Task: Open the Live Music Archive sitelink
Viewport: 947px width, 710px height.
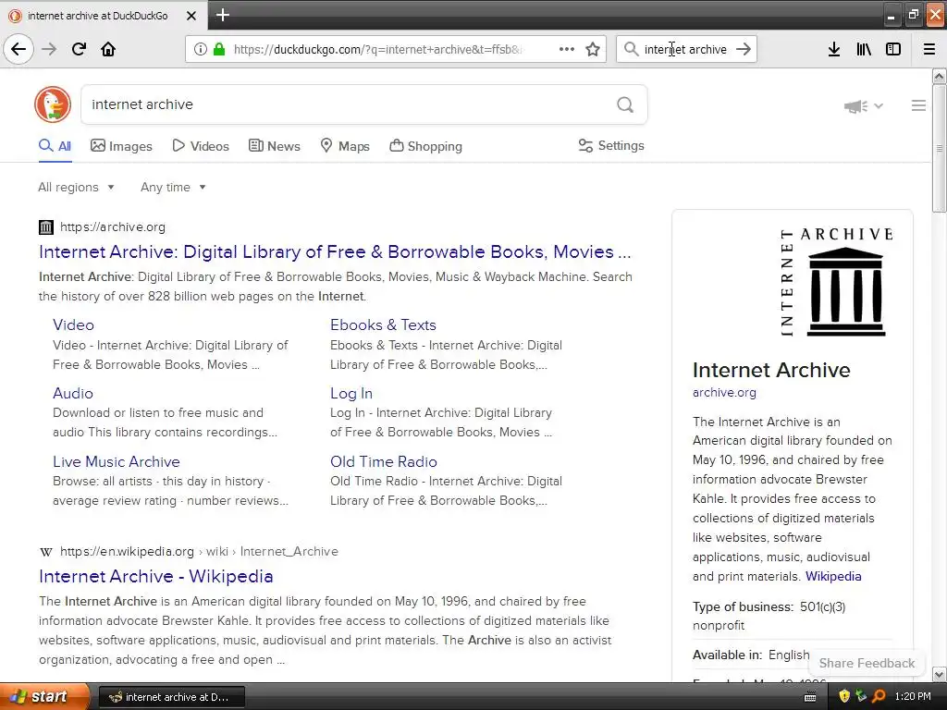Action: pos(116,462)
